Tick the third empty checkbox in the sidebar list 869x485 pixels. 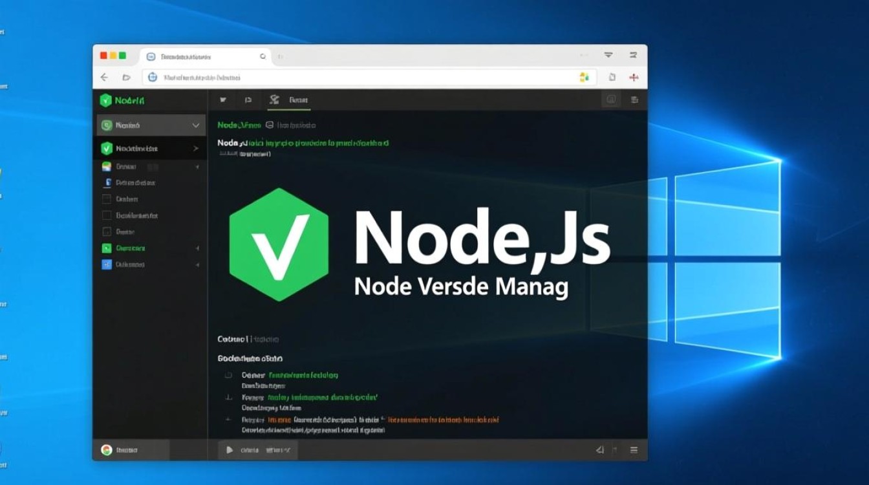pyautogui.click(x=107, y=232)
